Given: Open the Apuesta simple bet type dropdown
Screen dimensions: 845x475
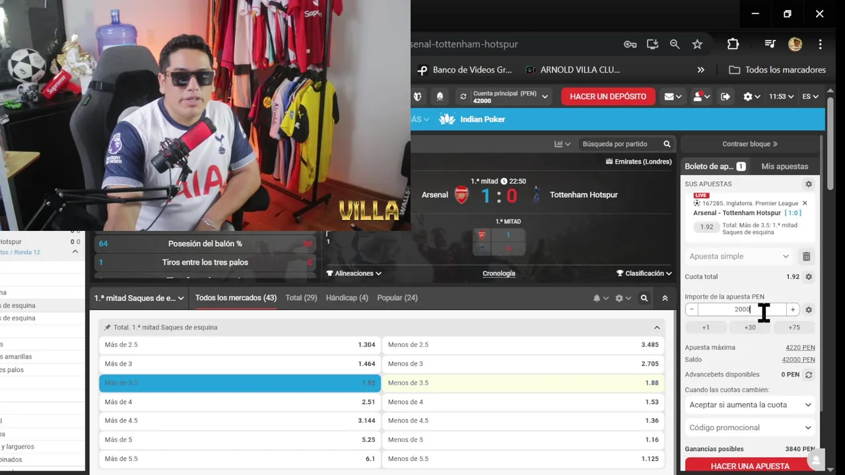Looking at the screenshot, I should point(739,257).
